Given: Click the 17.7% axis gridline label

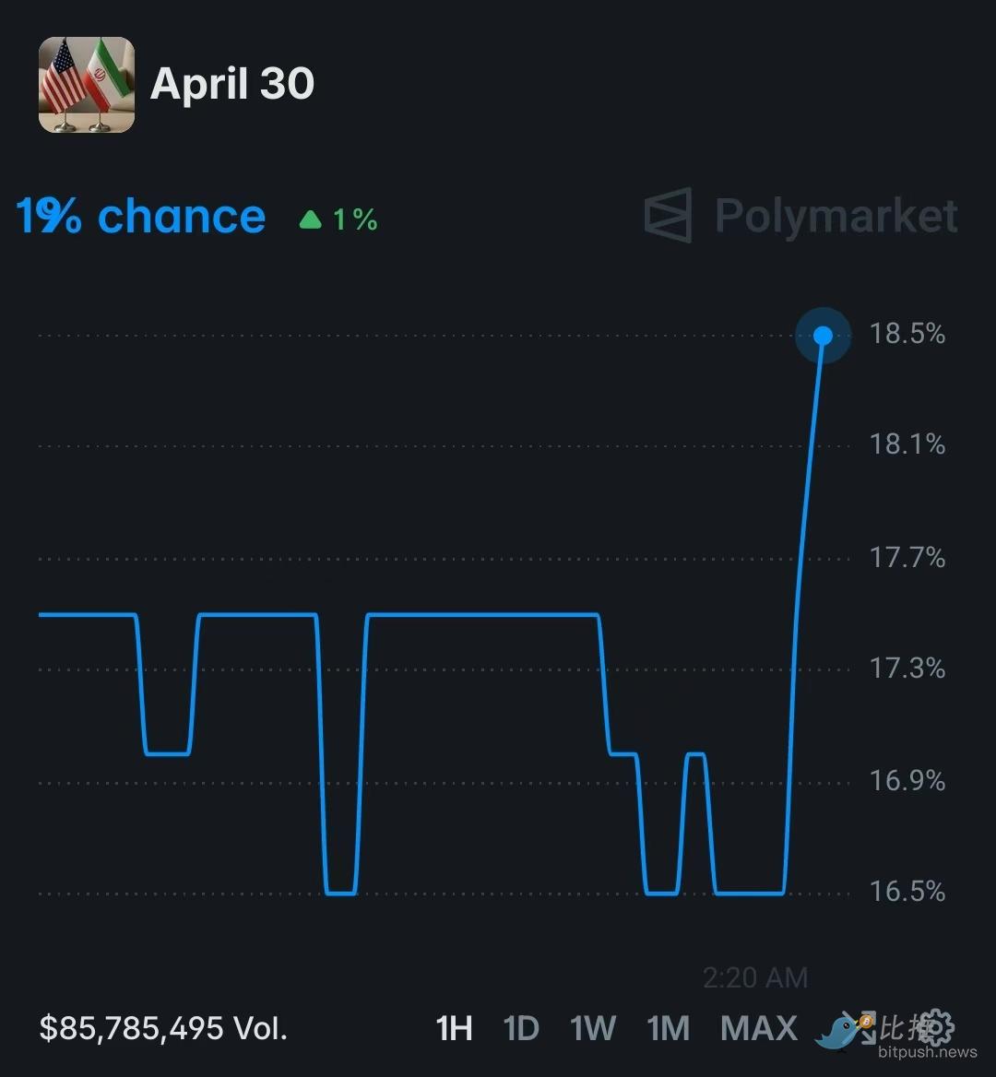Looking at the screenshot, I should (907, 557).
